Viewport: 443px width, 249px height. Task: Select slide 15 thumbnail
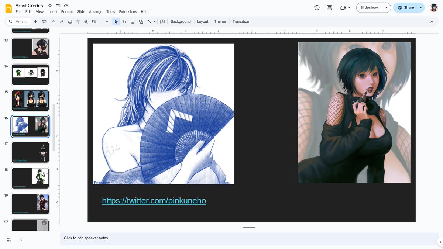click(30, 100)
